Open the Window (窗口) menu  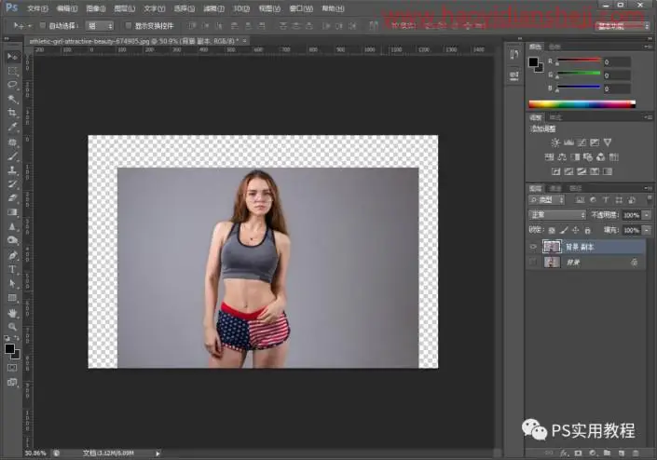click(x=301, y=8)
